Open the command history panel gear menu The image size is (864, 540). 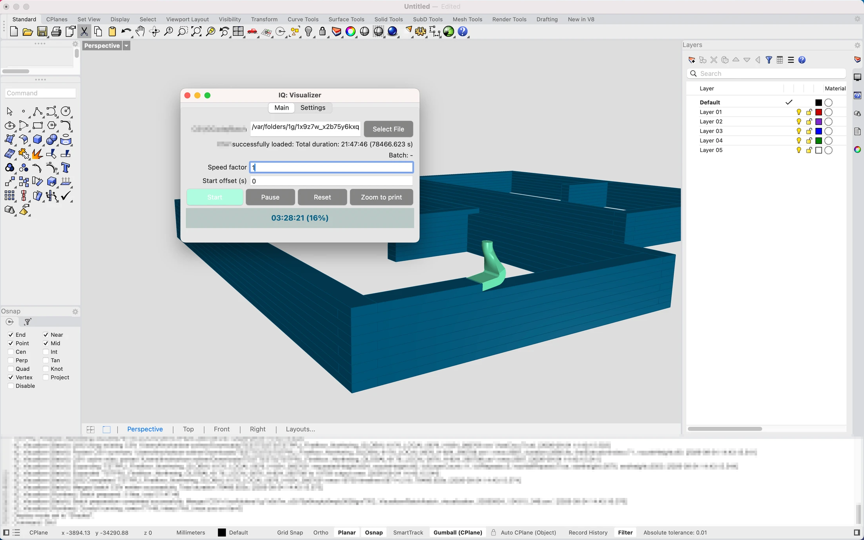75,44
